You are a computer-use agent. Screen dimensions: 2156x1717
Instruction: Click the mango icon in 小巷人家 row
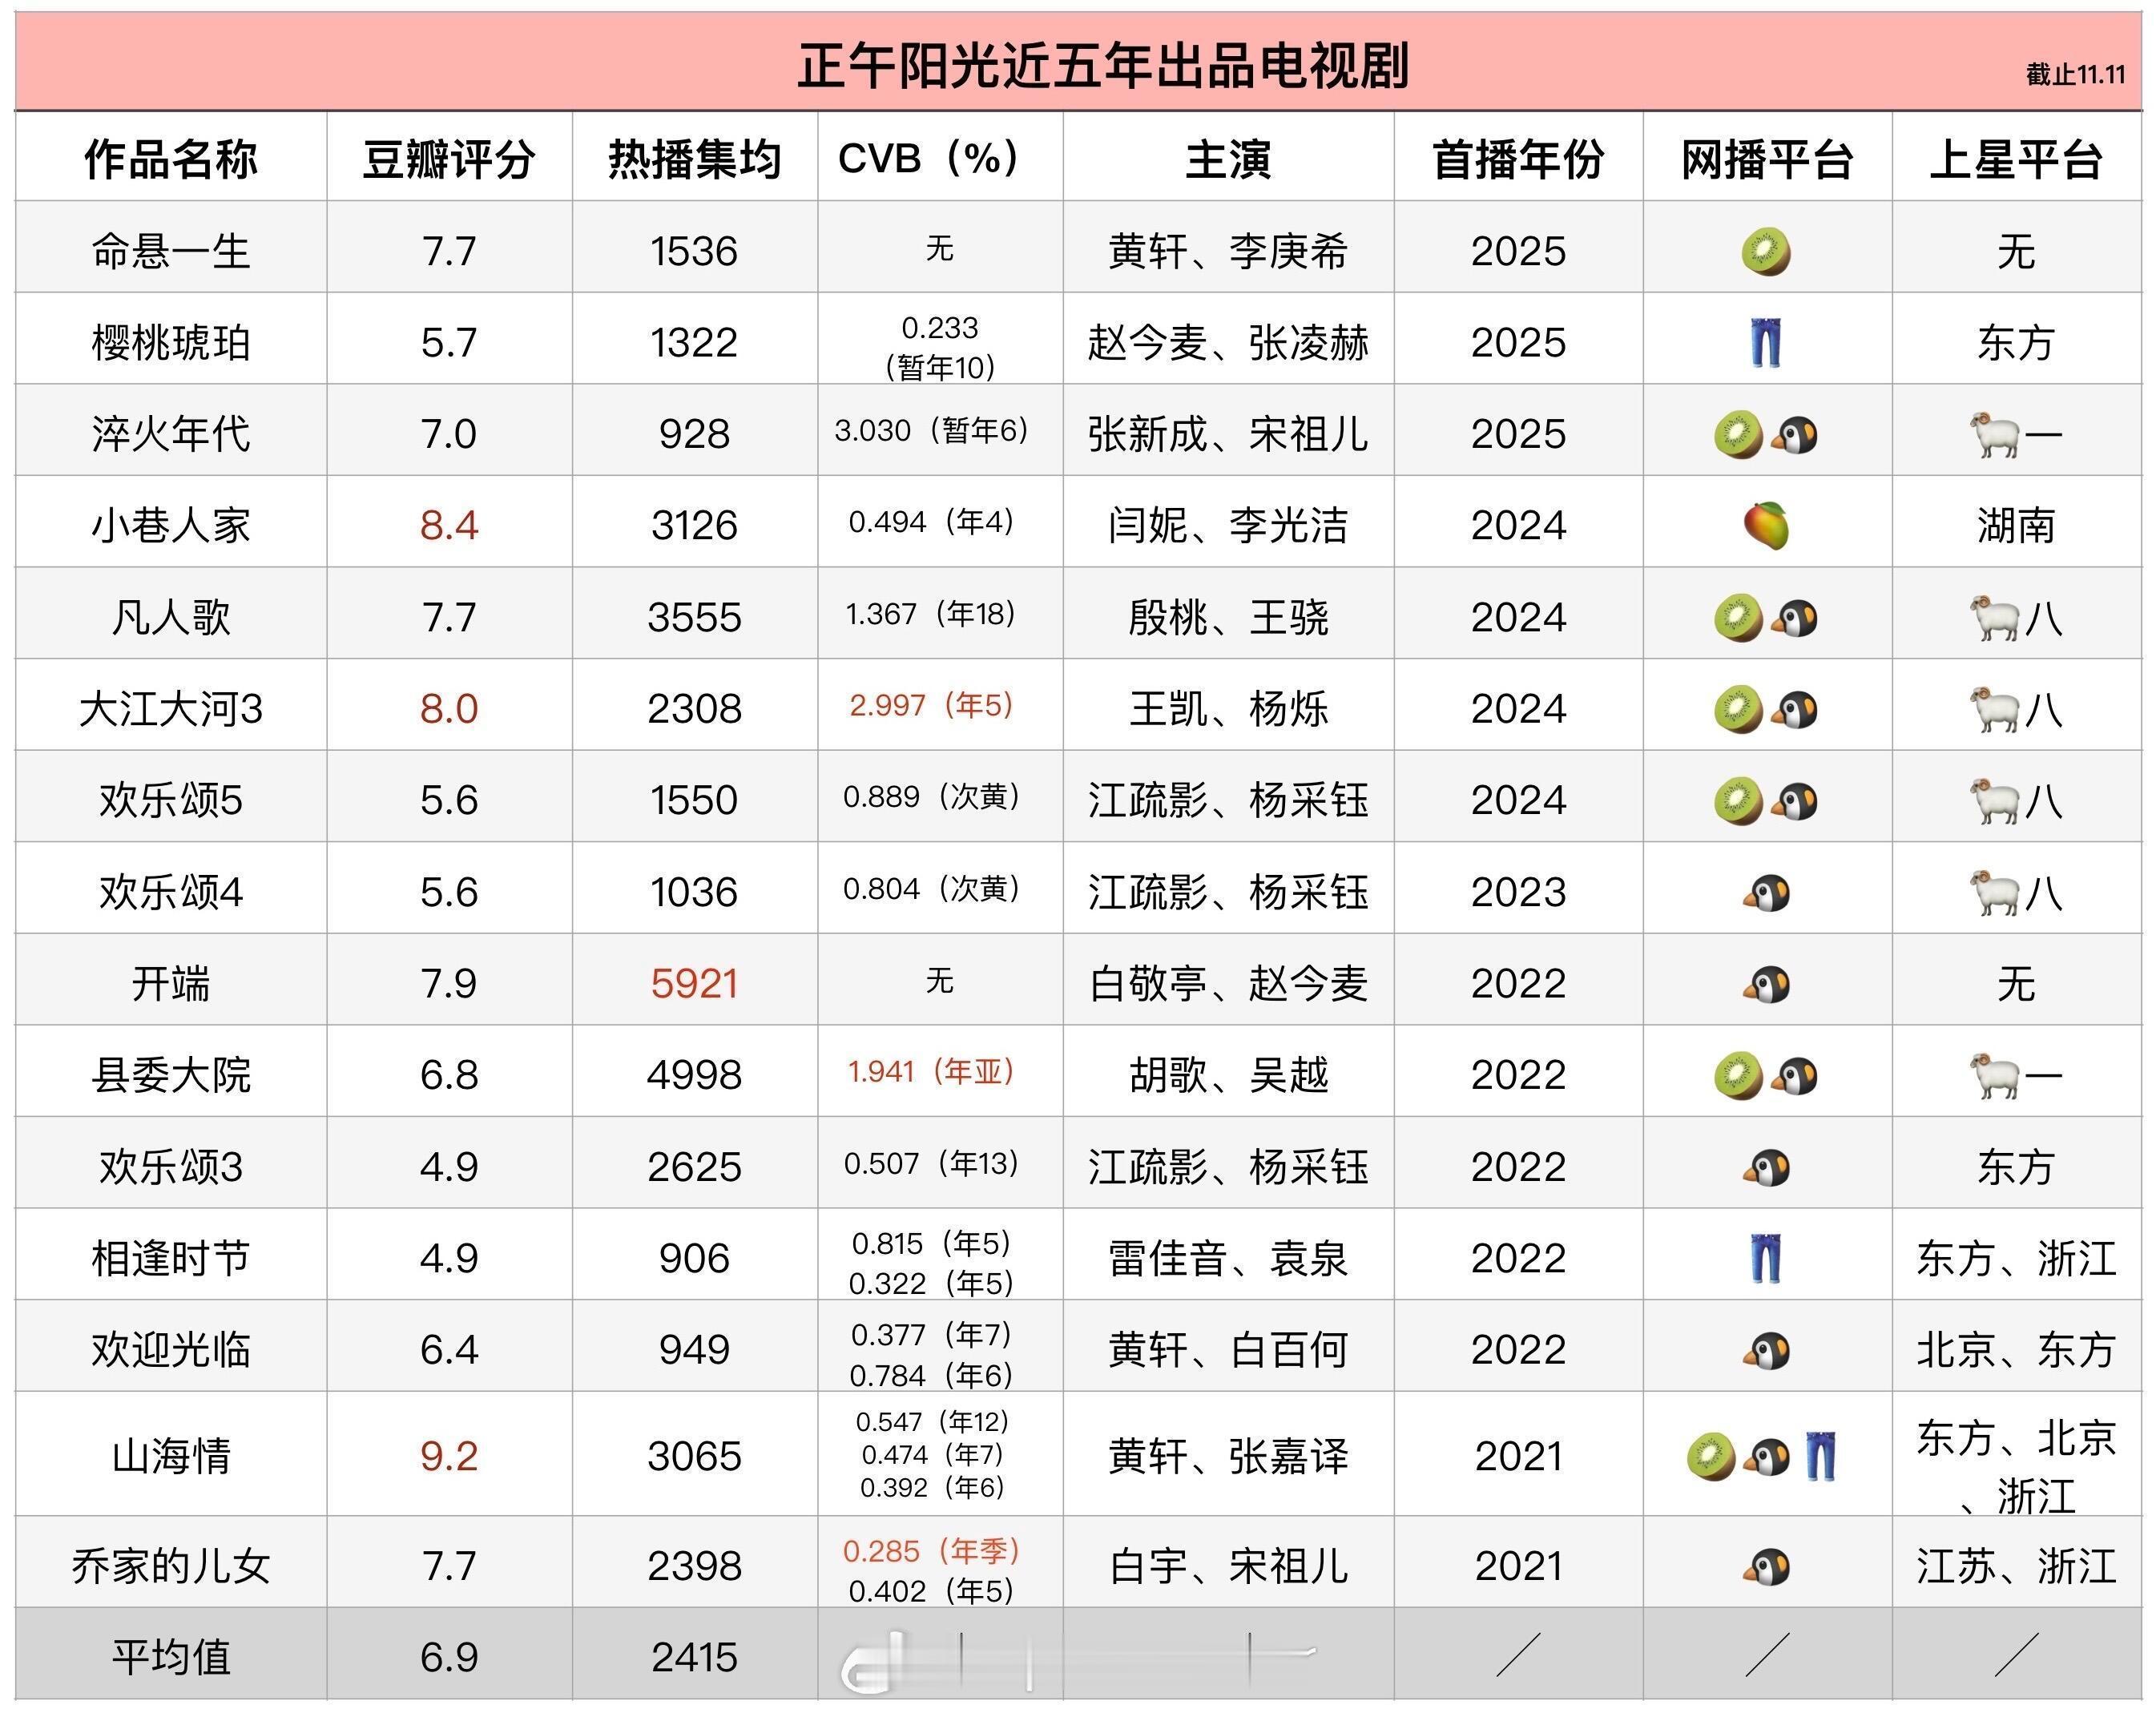pos(1766,526)
